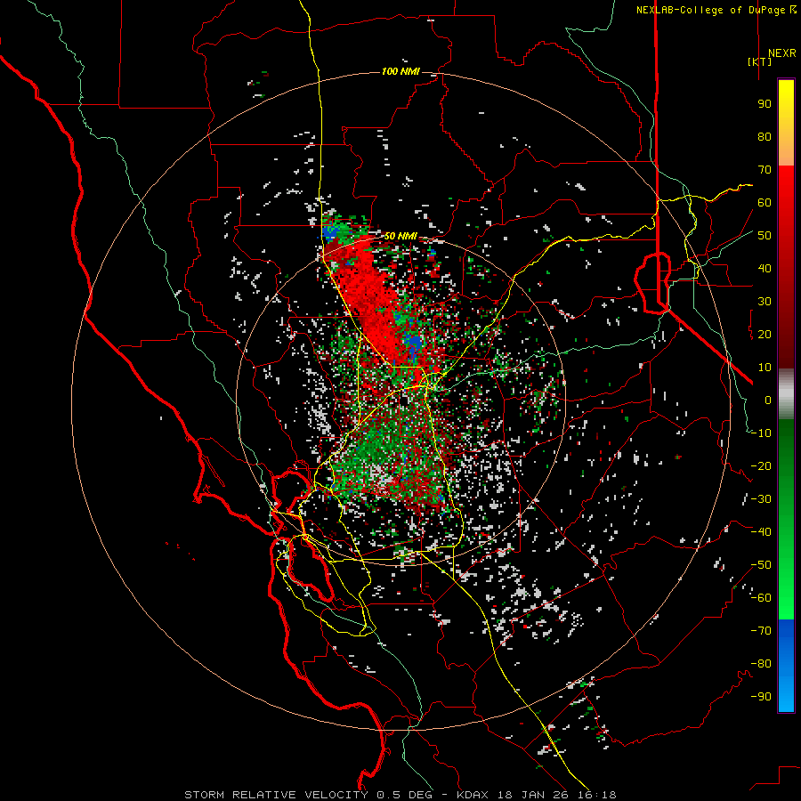Screen dimensions: 801x801
Task: Click the 90 value on velocity scale
Action: pyautogui.click(x=765, y=104)
